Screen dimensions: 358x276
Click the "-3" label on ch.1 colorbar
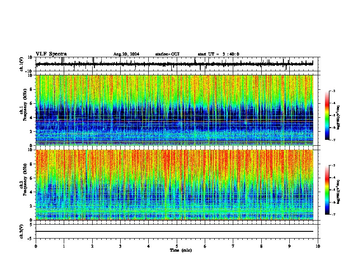333,91
